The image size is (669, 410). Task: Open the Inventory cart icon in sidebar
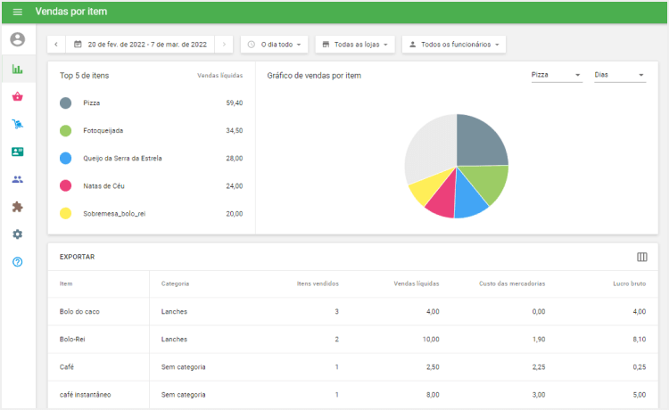pos(18,124)
